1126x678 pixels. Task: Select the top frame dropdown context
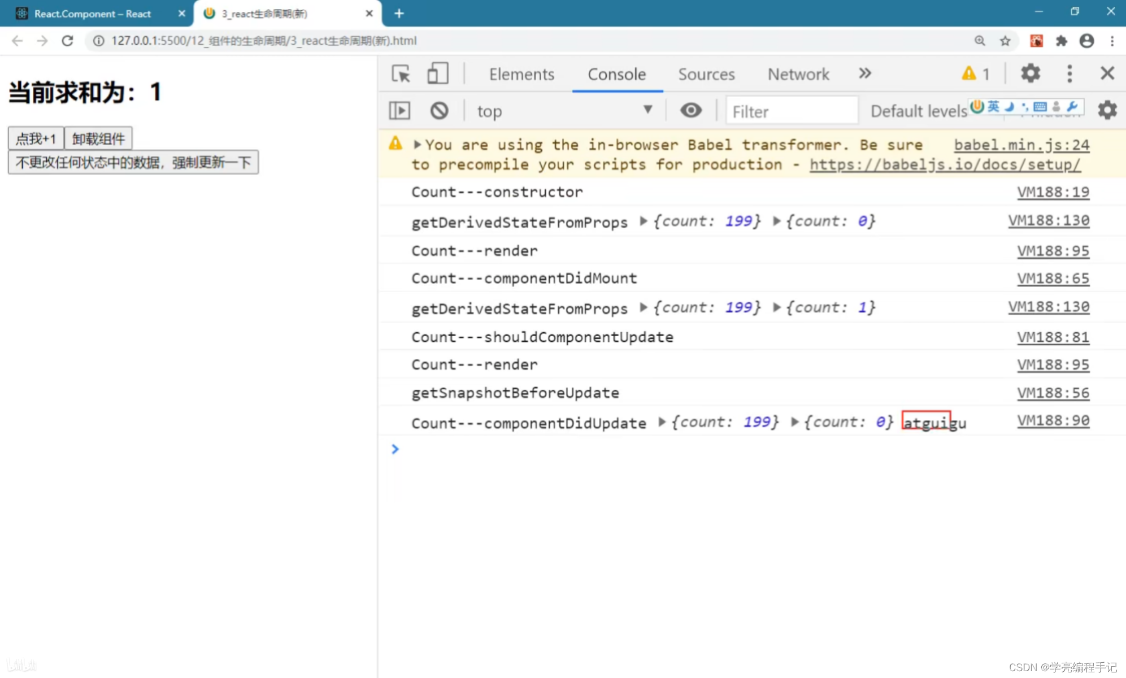[563, 110]
